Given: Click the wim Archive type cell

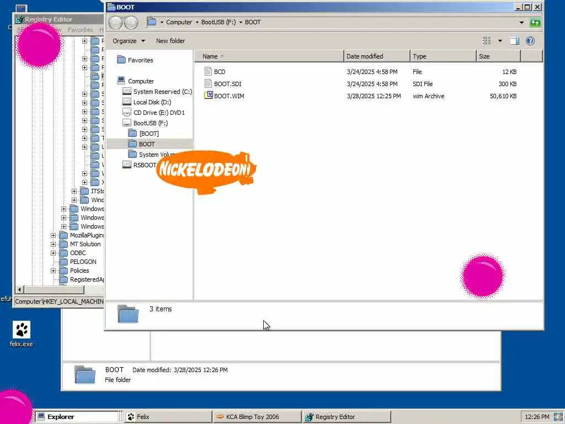Looking at the screenshot, I should (428, 96).
